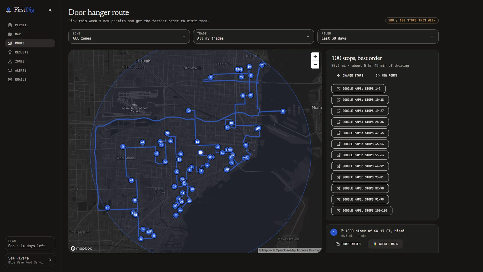Click external-link icon on stops 46–54 button
This screenshot has height=272, width=483.
tap(338, 144)
